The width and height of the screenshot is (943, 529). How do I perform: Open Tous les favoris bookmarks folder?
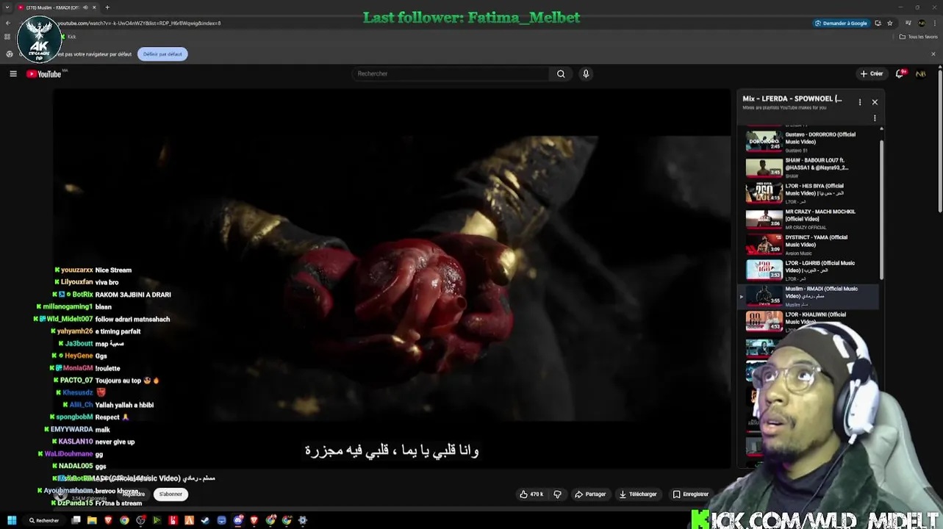tap(919, 37)
